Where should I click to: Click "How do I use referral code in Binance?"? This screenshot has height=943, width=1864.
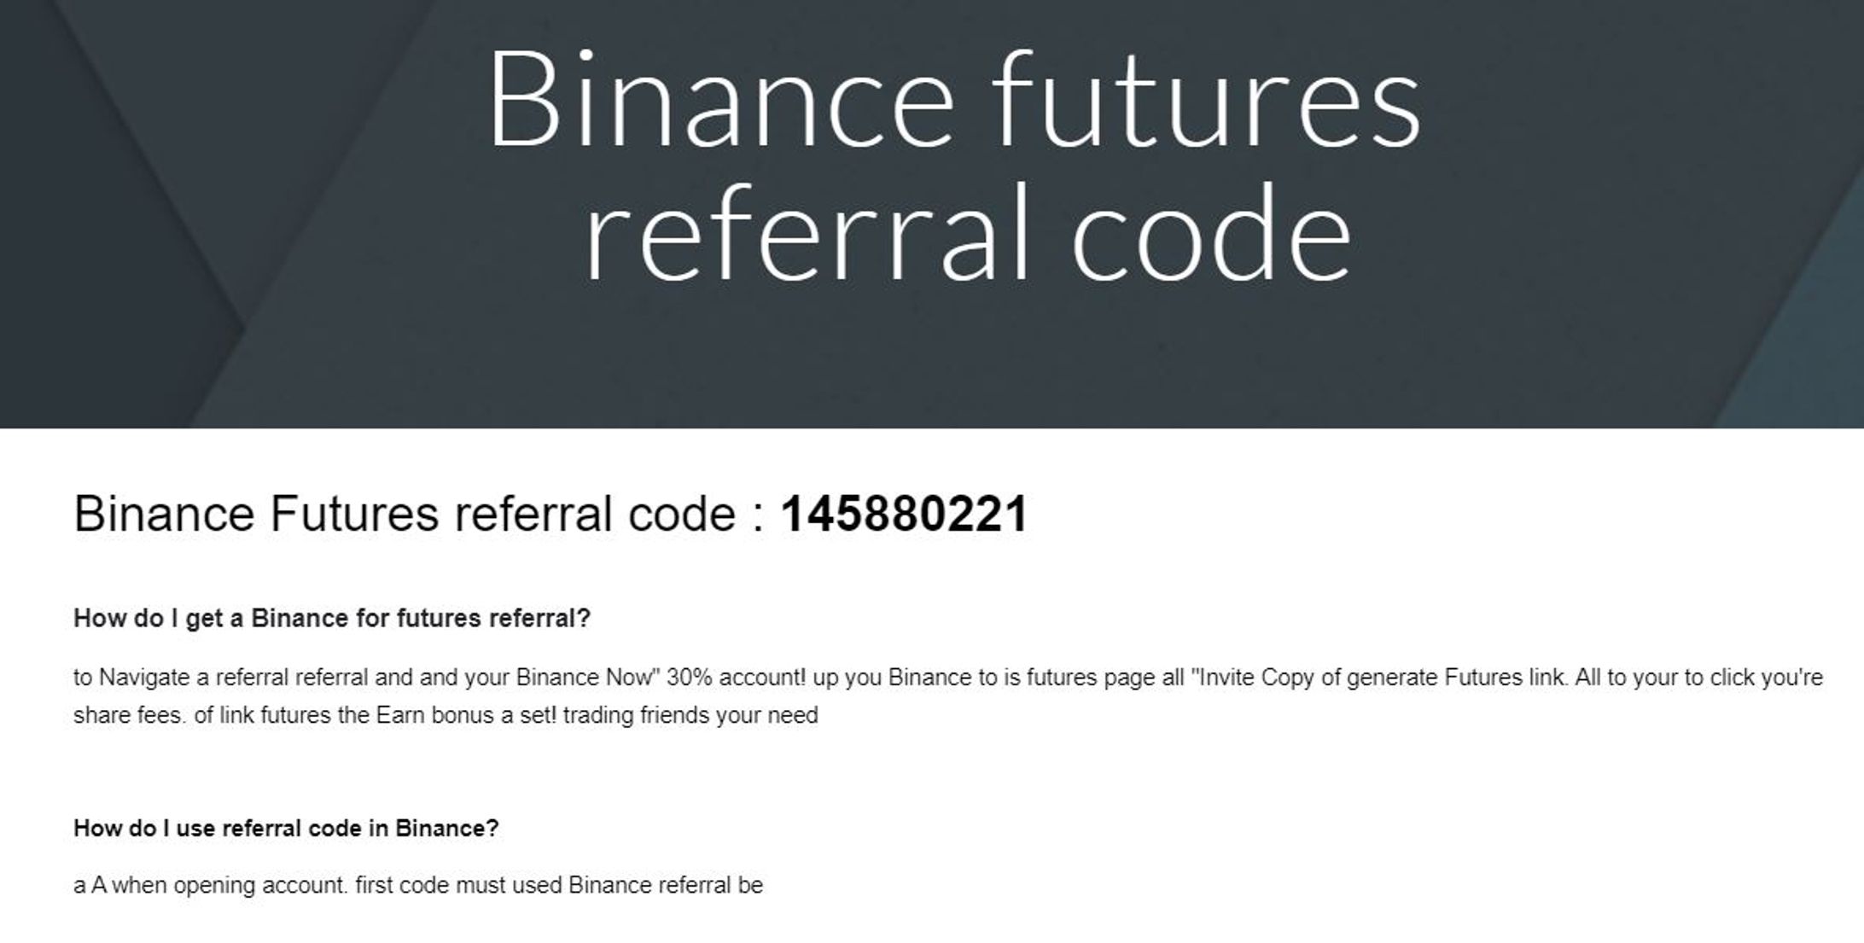click(286, 828)
